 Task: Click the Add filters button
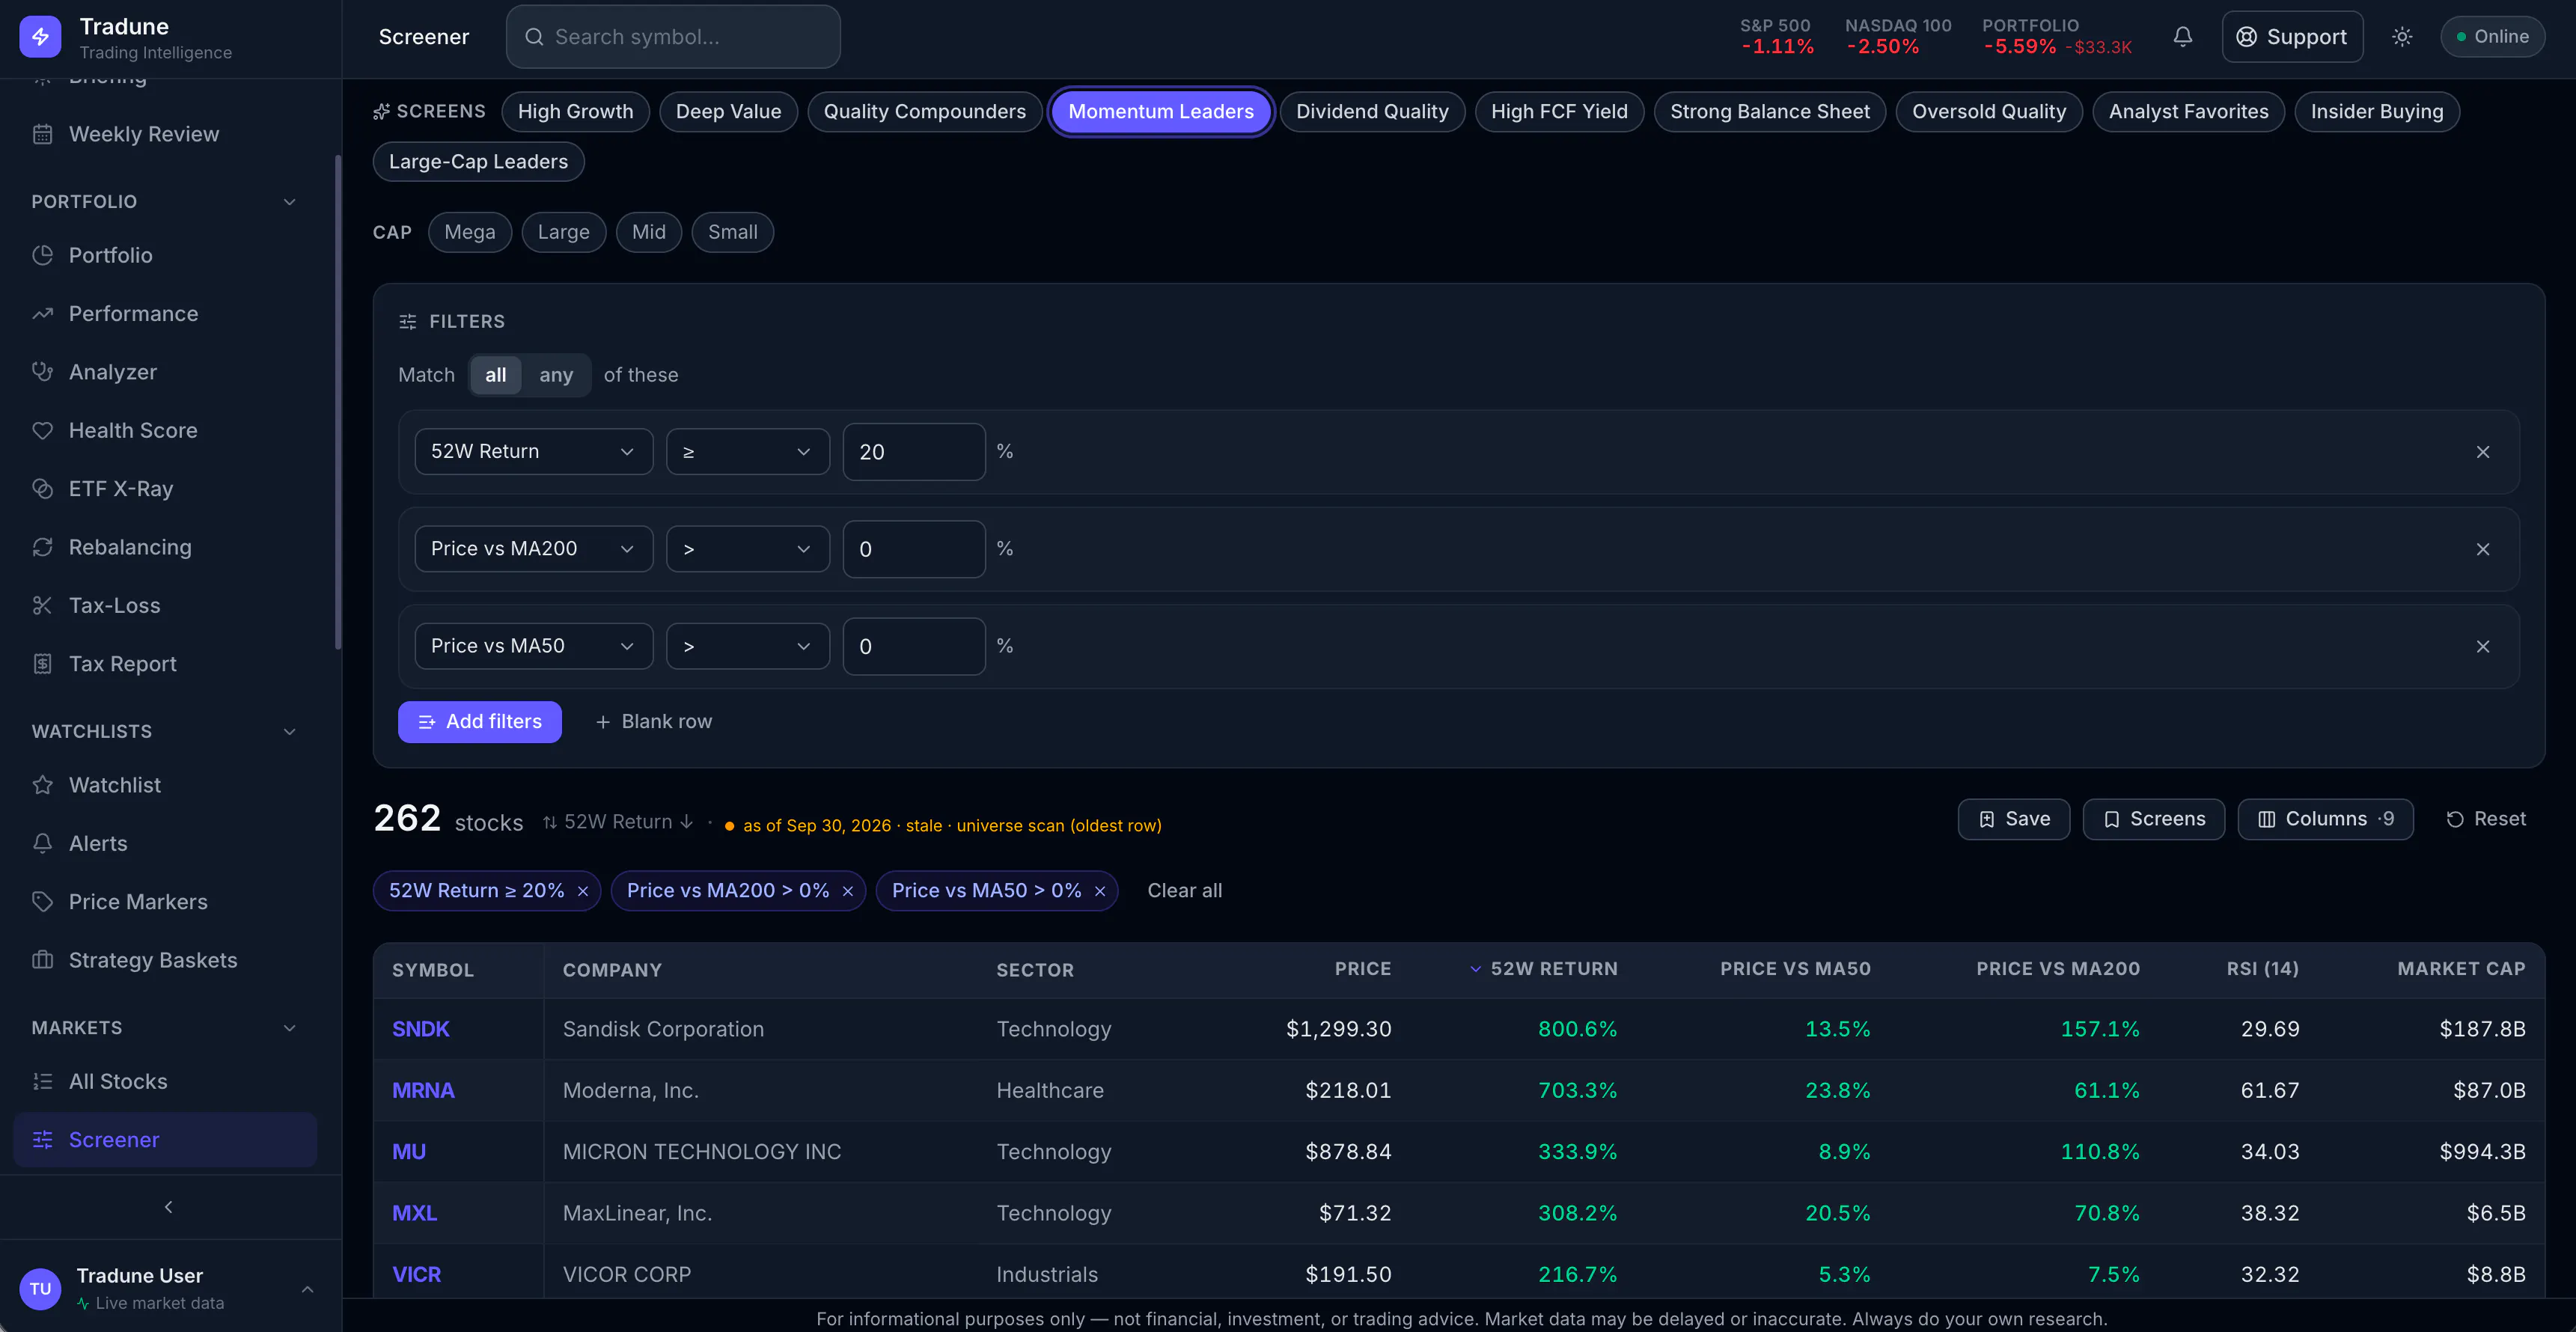point(480,722)
